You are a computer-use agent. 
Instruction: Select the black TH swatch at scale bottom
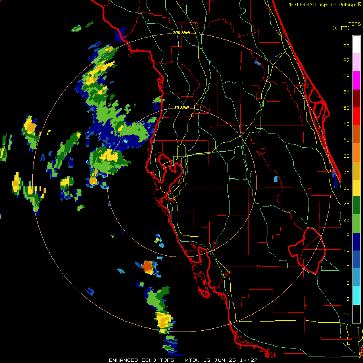click(356, 314)
